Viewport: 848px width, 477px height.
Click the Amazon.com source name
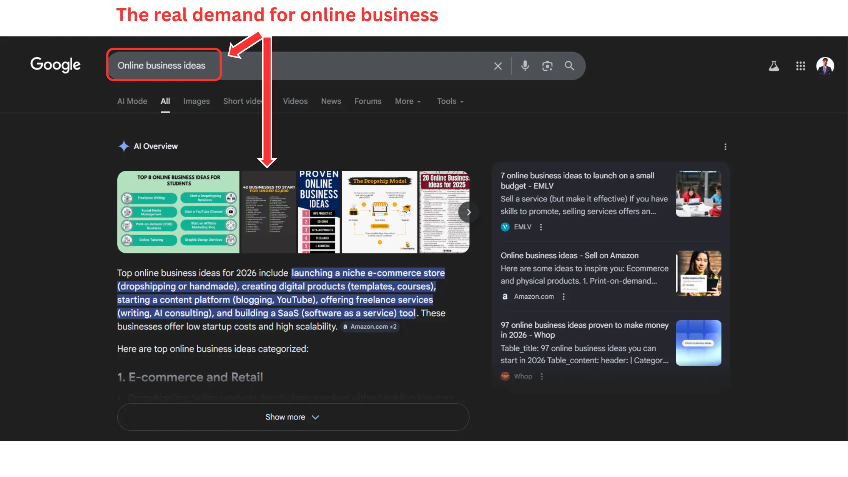click(534, 297)
